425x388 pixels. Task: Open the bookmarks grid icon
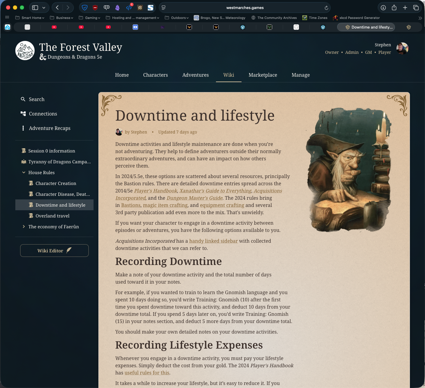pyautogui.click(x=7, y=17)
